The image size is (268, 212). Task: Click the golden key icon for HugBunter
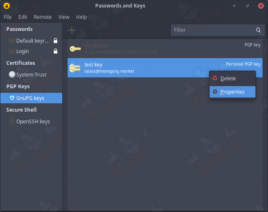(75, 49)
